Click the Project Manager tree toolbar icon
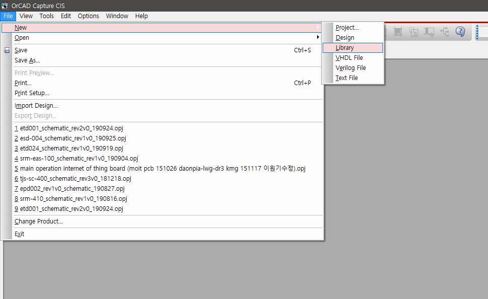The height and width of the screenshot is (299, 488). coord(445,32)
